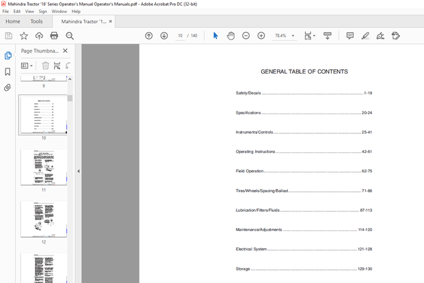Screen dimensions: 424x283
Task: Click the Maintenance/Adjustments entry
Action: (x=304, y=230)
